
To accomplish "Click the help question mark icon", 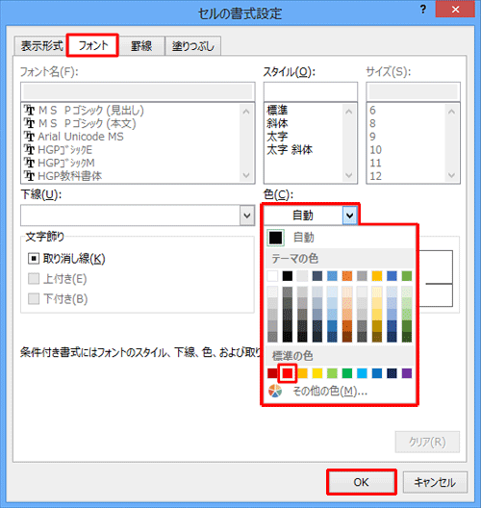I will pyautogui.click(x=423, y=10).
